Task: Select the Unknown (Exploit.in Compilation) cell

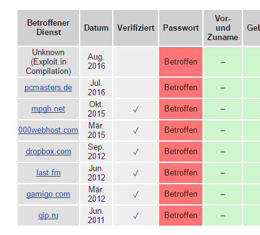Action: [48, 61]
